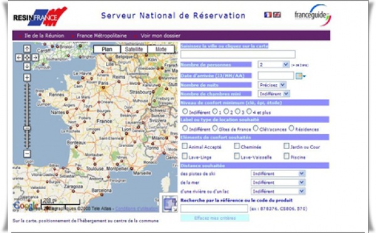This screenshot has width=376, height=233.
Task: Switch language with the French flag icon
Action: 268,15
